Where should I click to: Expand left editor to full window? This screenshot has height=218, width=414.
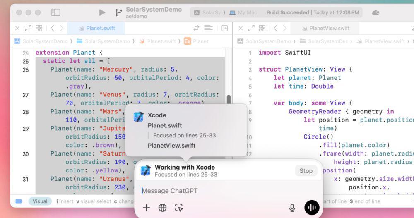(28, 28)
